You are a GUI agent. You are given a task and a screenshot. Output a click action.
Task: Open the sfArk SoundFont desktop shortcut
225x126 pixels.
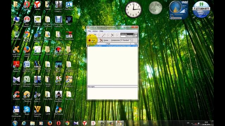69,82
